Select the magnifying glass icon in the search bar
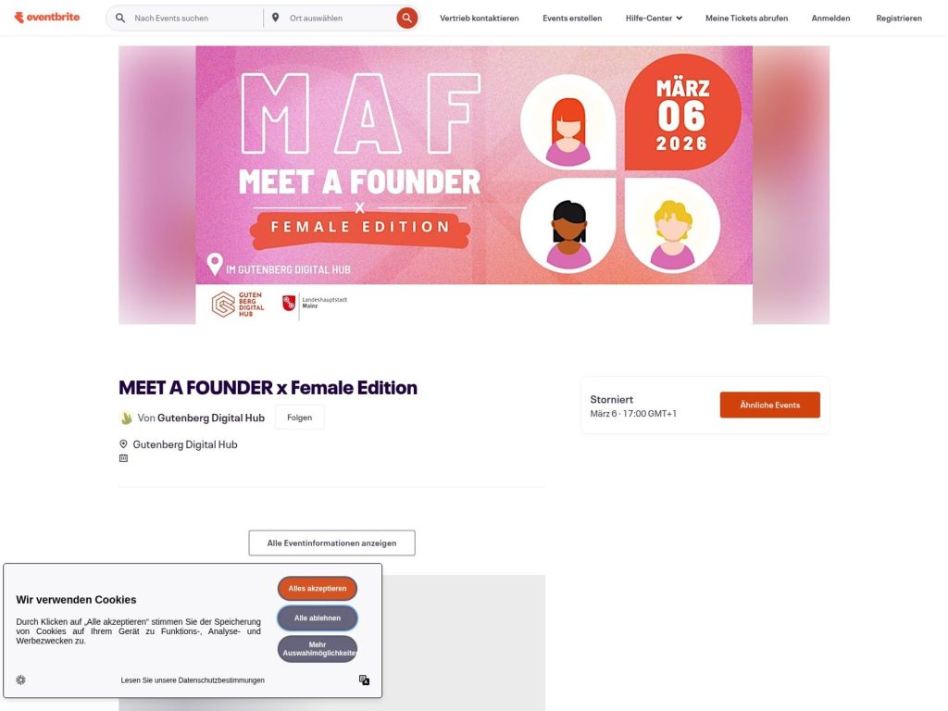The height and width of the screenshot is (711, 948). tap(119, 17)
